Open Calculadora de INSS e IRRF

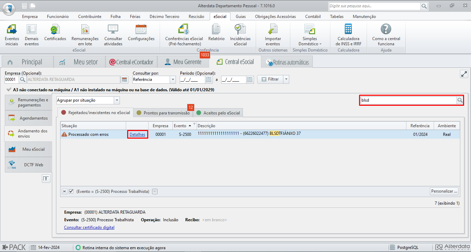(348, 35)
